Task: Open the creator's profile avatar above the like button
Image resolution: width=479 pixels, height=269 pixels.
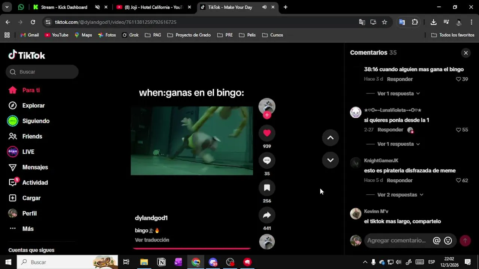Action: click(267, 106)
